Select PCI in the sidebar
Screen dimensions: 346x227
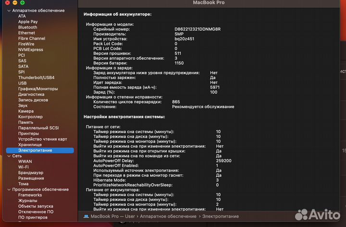click(22, 55)
